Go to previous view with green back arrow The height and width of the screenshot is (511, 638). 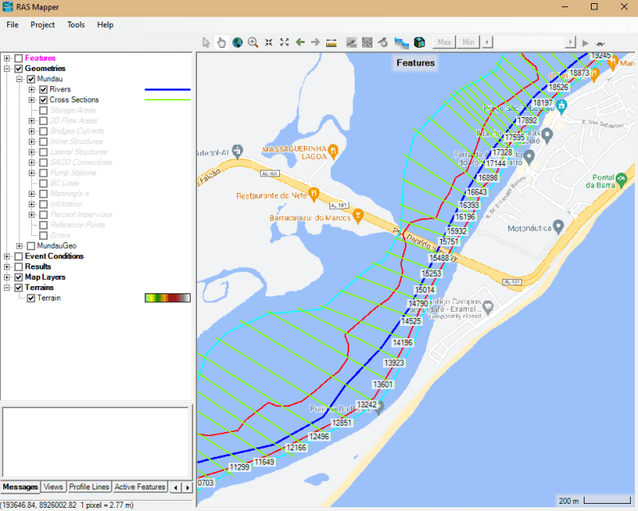301,42
